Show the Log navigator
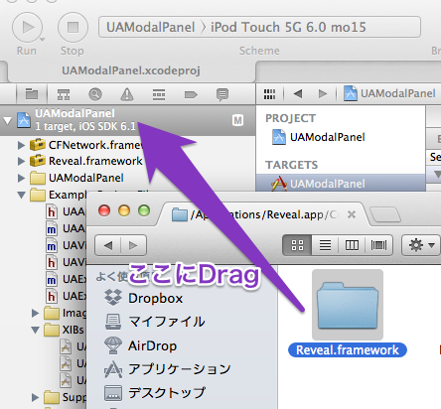Image resolution: width=441 pixels, height=409 pixels. pyautogui.click(x=222, y=94)
